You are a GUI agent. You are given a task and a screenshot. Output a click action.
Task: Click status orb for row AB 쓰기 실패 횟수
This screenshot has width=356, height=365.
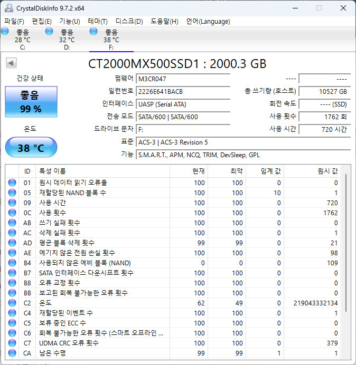12,223
